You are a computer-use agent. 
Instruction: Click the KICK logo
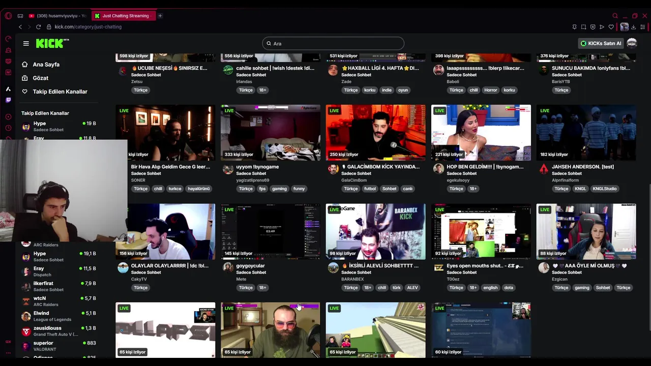[52, 43]
